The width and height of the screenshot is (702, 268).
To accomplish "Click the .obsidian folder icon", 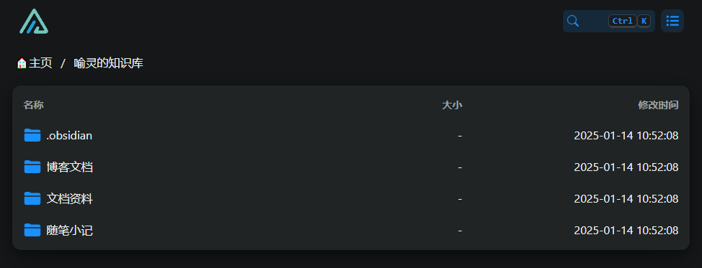I will (x=32, y=135).
